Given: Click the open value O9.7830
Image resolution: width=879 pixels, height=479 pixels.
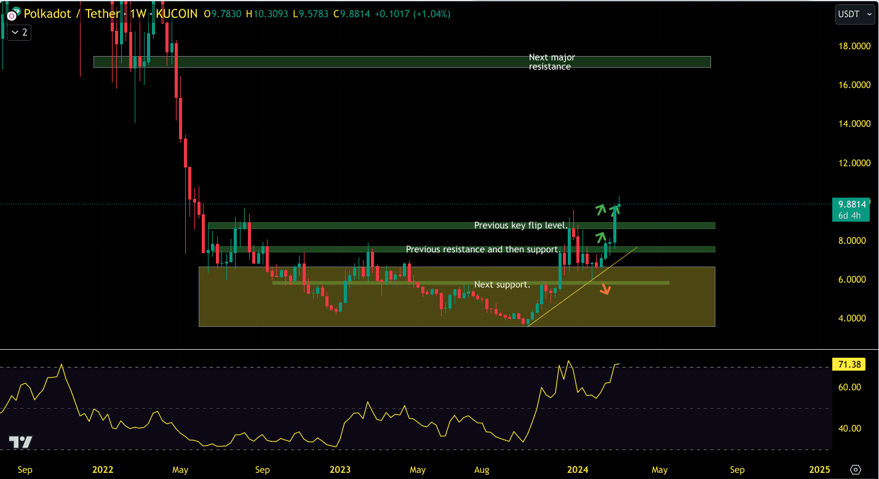Looking at the screenshot, I should 223,14.
